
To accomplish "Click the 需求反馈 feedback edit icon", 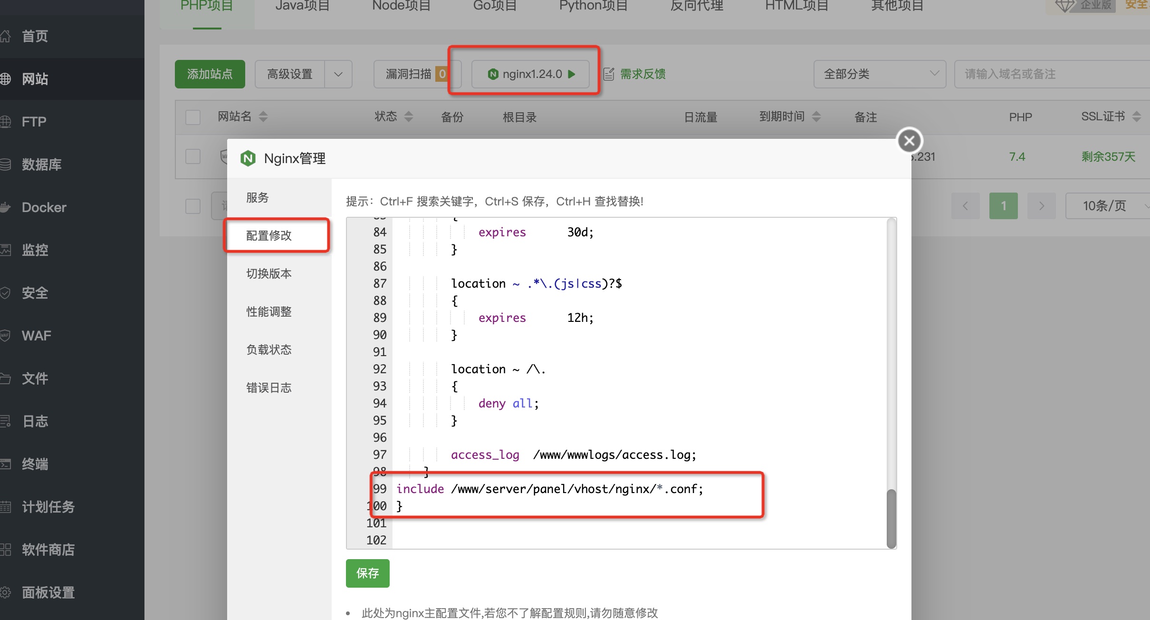I will coord(608,74).
